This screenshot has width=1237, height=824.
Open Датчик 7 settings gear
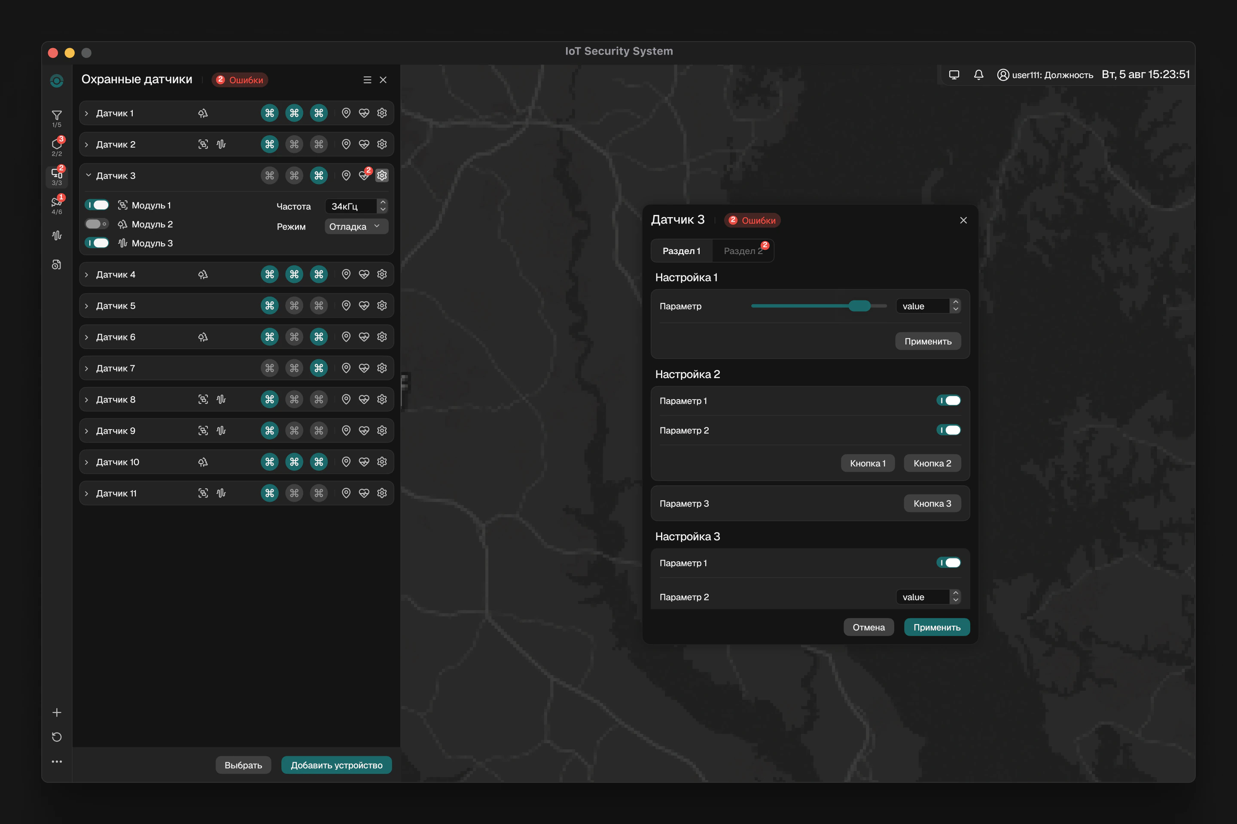(x=382, y=368)
